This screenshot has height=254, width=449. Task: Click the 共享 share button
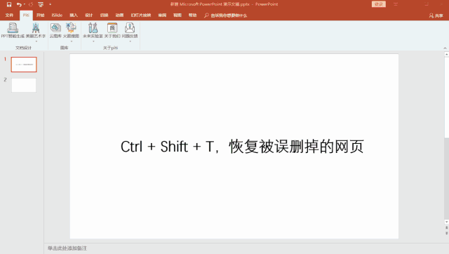(x=436, y=15)
